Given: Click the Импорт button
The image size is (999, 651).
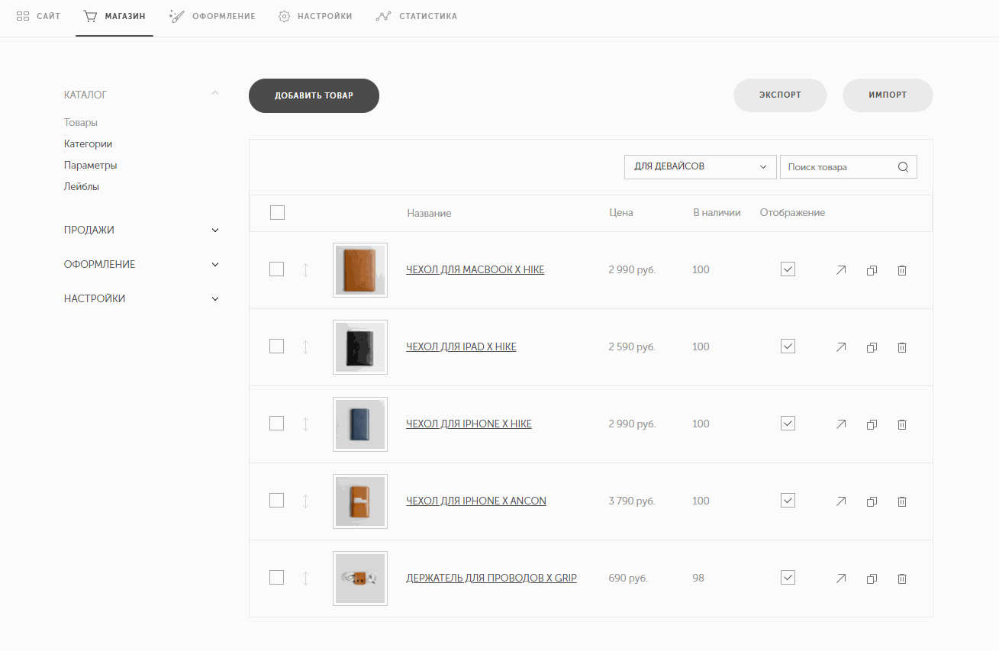Looking at the screenshot, I should coord(888,95).
